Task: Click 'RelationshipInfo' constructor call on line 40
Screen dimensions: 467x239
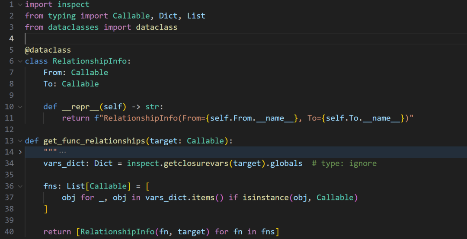Action: point(117,232)
